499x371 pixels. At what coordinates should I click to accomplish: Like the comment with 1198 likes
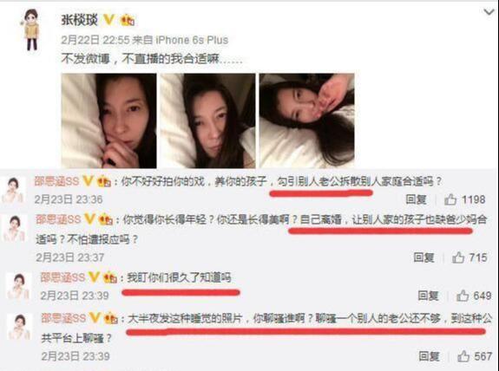point(450,199)
